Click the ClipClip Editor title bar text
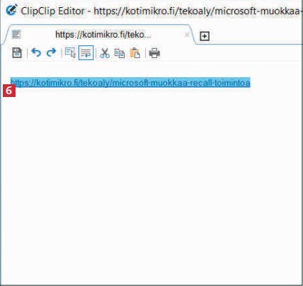The width and height of the screenshot is (303, 286). click(x=52, y=11)
